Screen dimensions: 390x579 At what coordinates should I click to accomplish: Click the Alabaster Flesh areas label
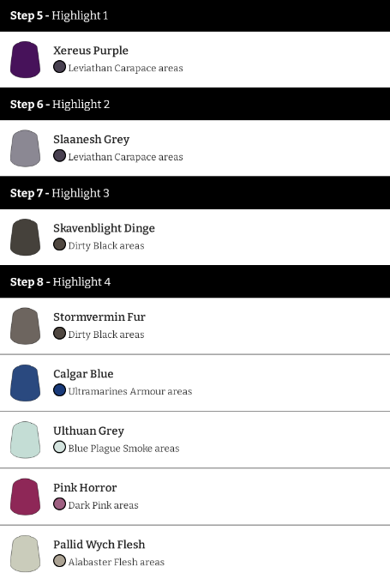117,562
